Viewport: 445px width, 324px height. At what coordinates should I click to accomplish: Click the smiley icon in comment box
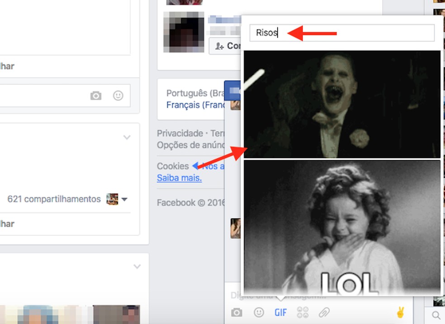tap(118, 95)
